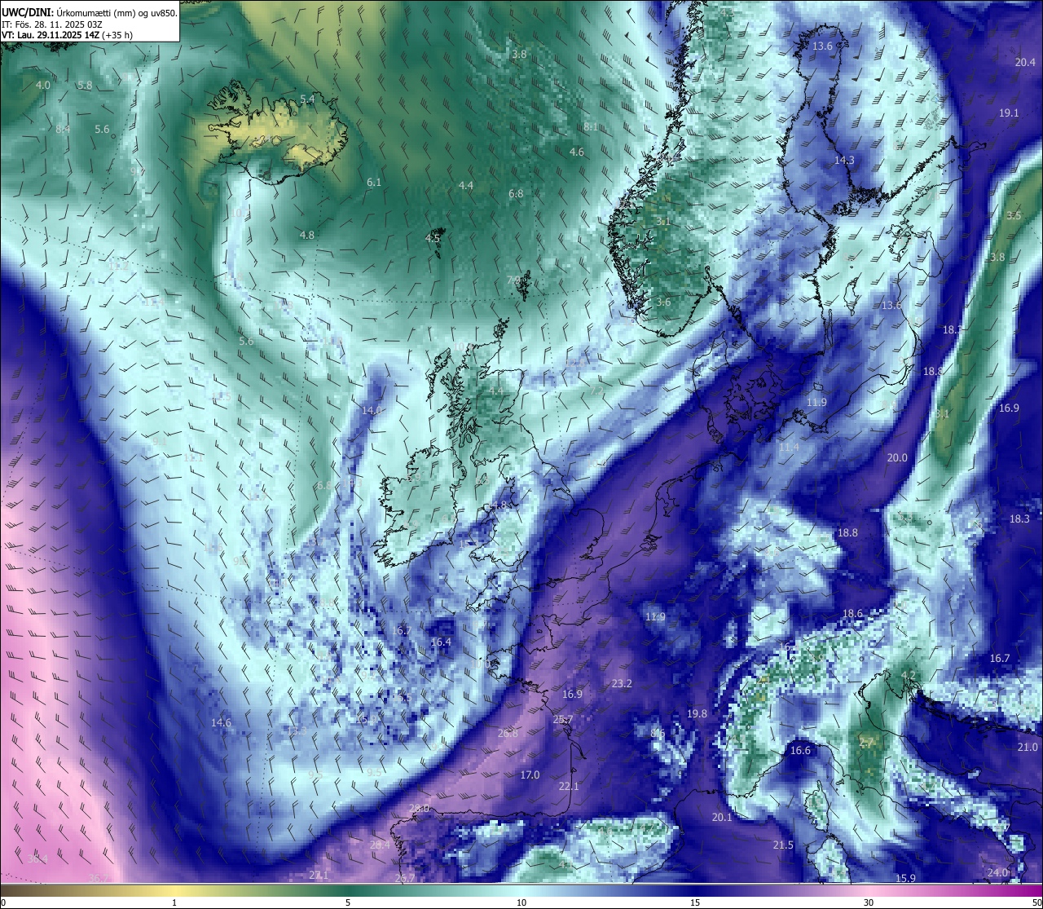Click the "21.0" value label
The width and height of the screenshot is (1043, 909).
1028,748
